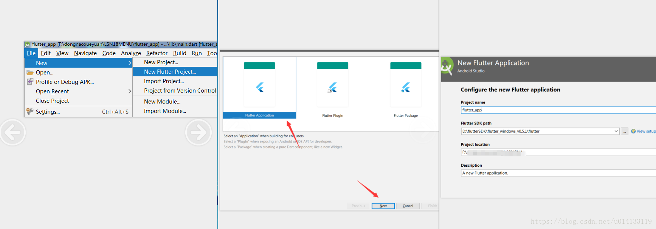Image resolution: width=656 pixels, height=229 pixels.
Task: Expand the Open Recent submenu arrow
Action: (130, 91)
